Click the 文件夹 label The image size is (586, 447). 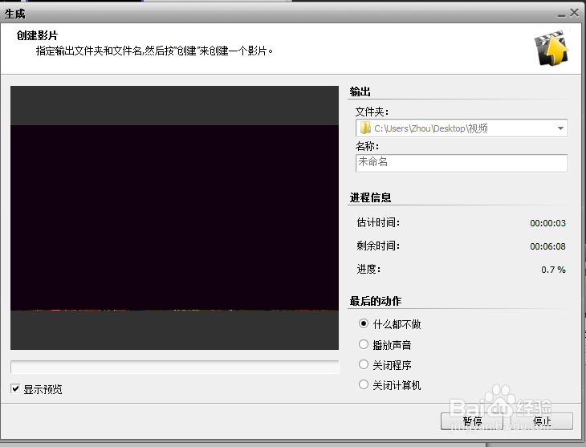pyautogui.click(x=372, y=112)
